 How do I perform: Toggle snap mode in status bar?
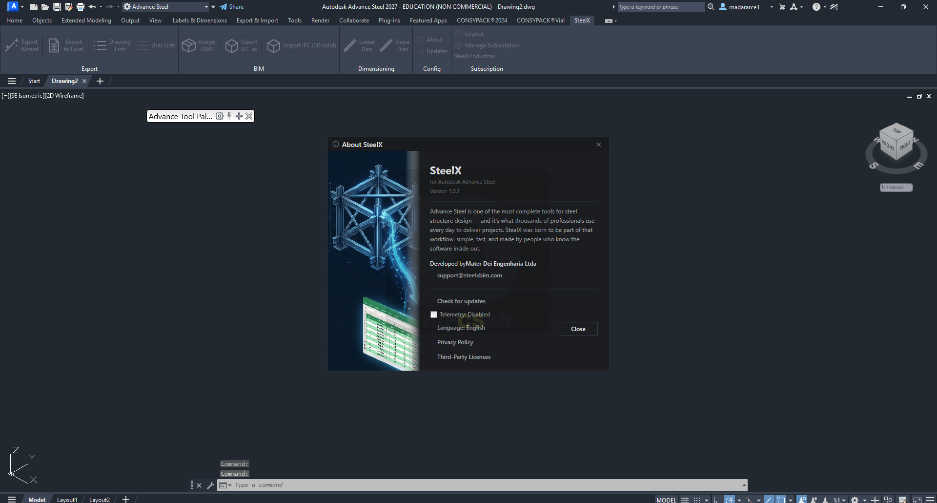pos(697,500)
